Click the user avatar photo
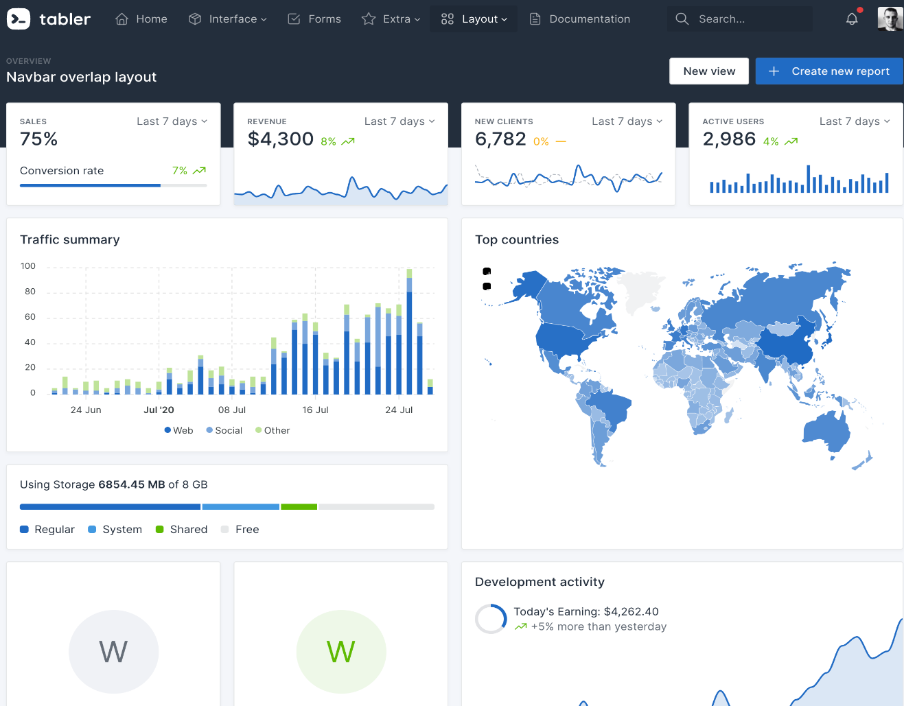The image size is (904, 706). point(890,19)
